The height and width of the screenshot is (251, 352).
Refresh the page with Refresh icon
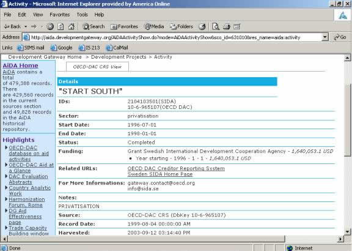pyautogui.click(x=61, y=26)
